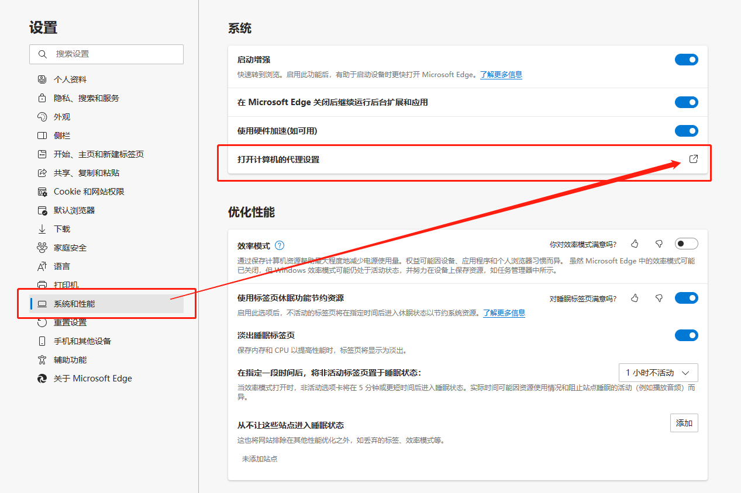Turn off the 淡出睡眠标签页 toggle
Screen dimensions: 741x493
tap(687, 335)
